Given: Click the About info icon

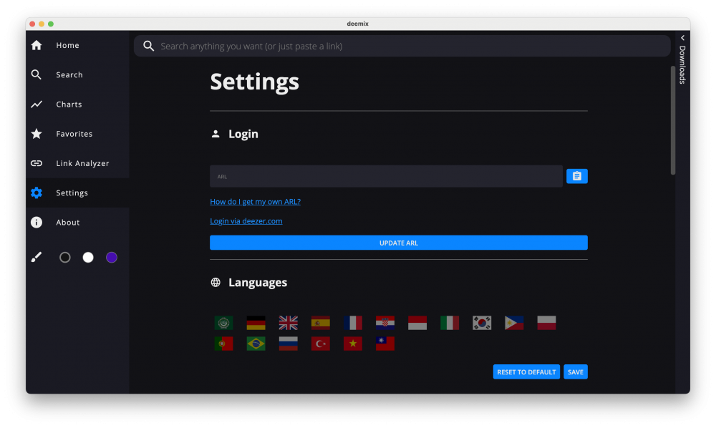Looking at the screenshot, I should click(37, 223).
